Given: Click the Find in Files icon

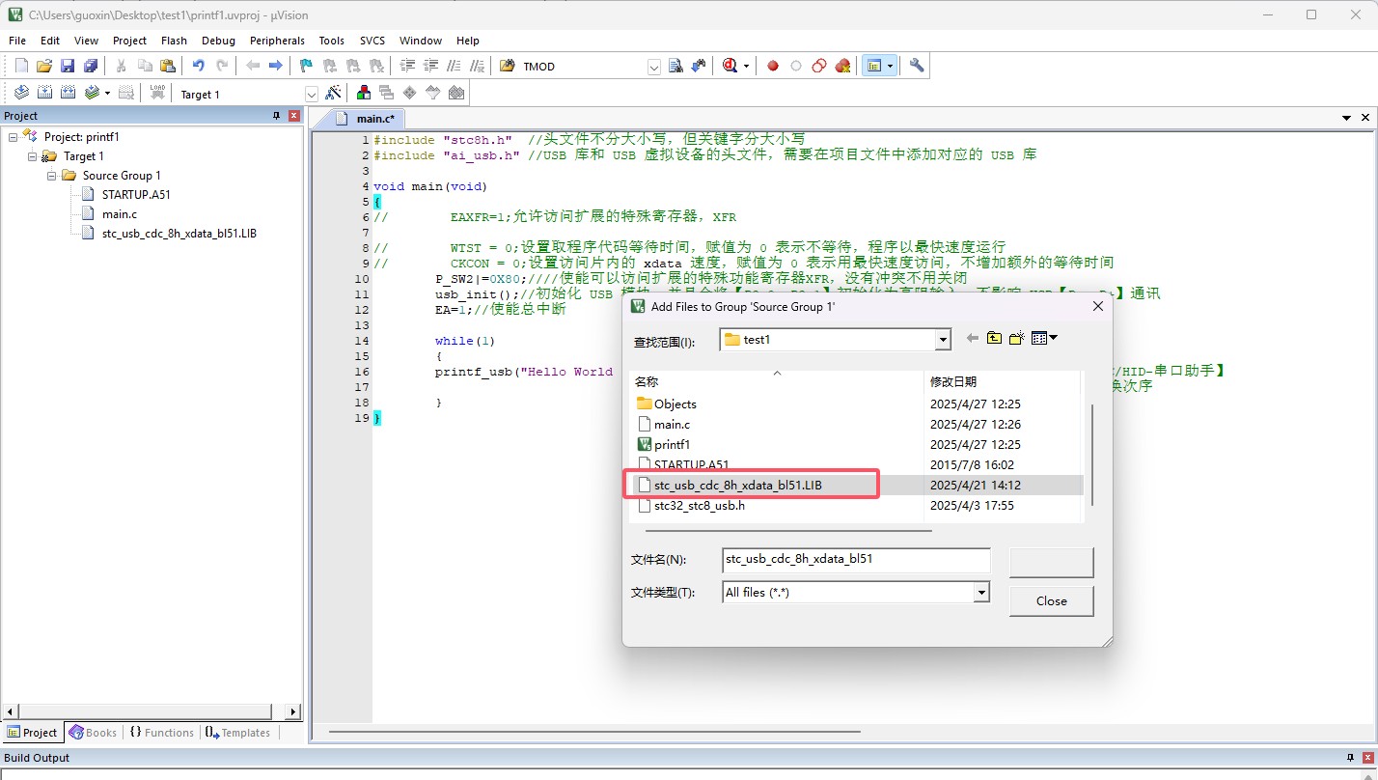Looking at the screenshot, I should pos(675,66).
